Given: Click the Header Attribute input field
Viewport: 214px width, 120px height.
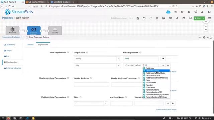Looking at the screenshot, I should pyautogui.click(x=91, y=84).
